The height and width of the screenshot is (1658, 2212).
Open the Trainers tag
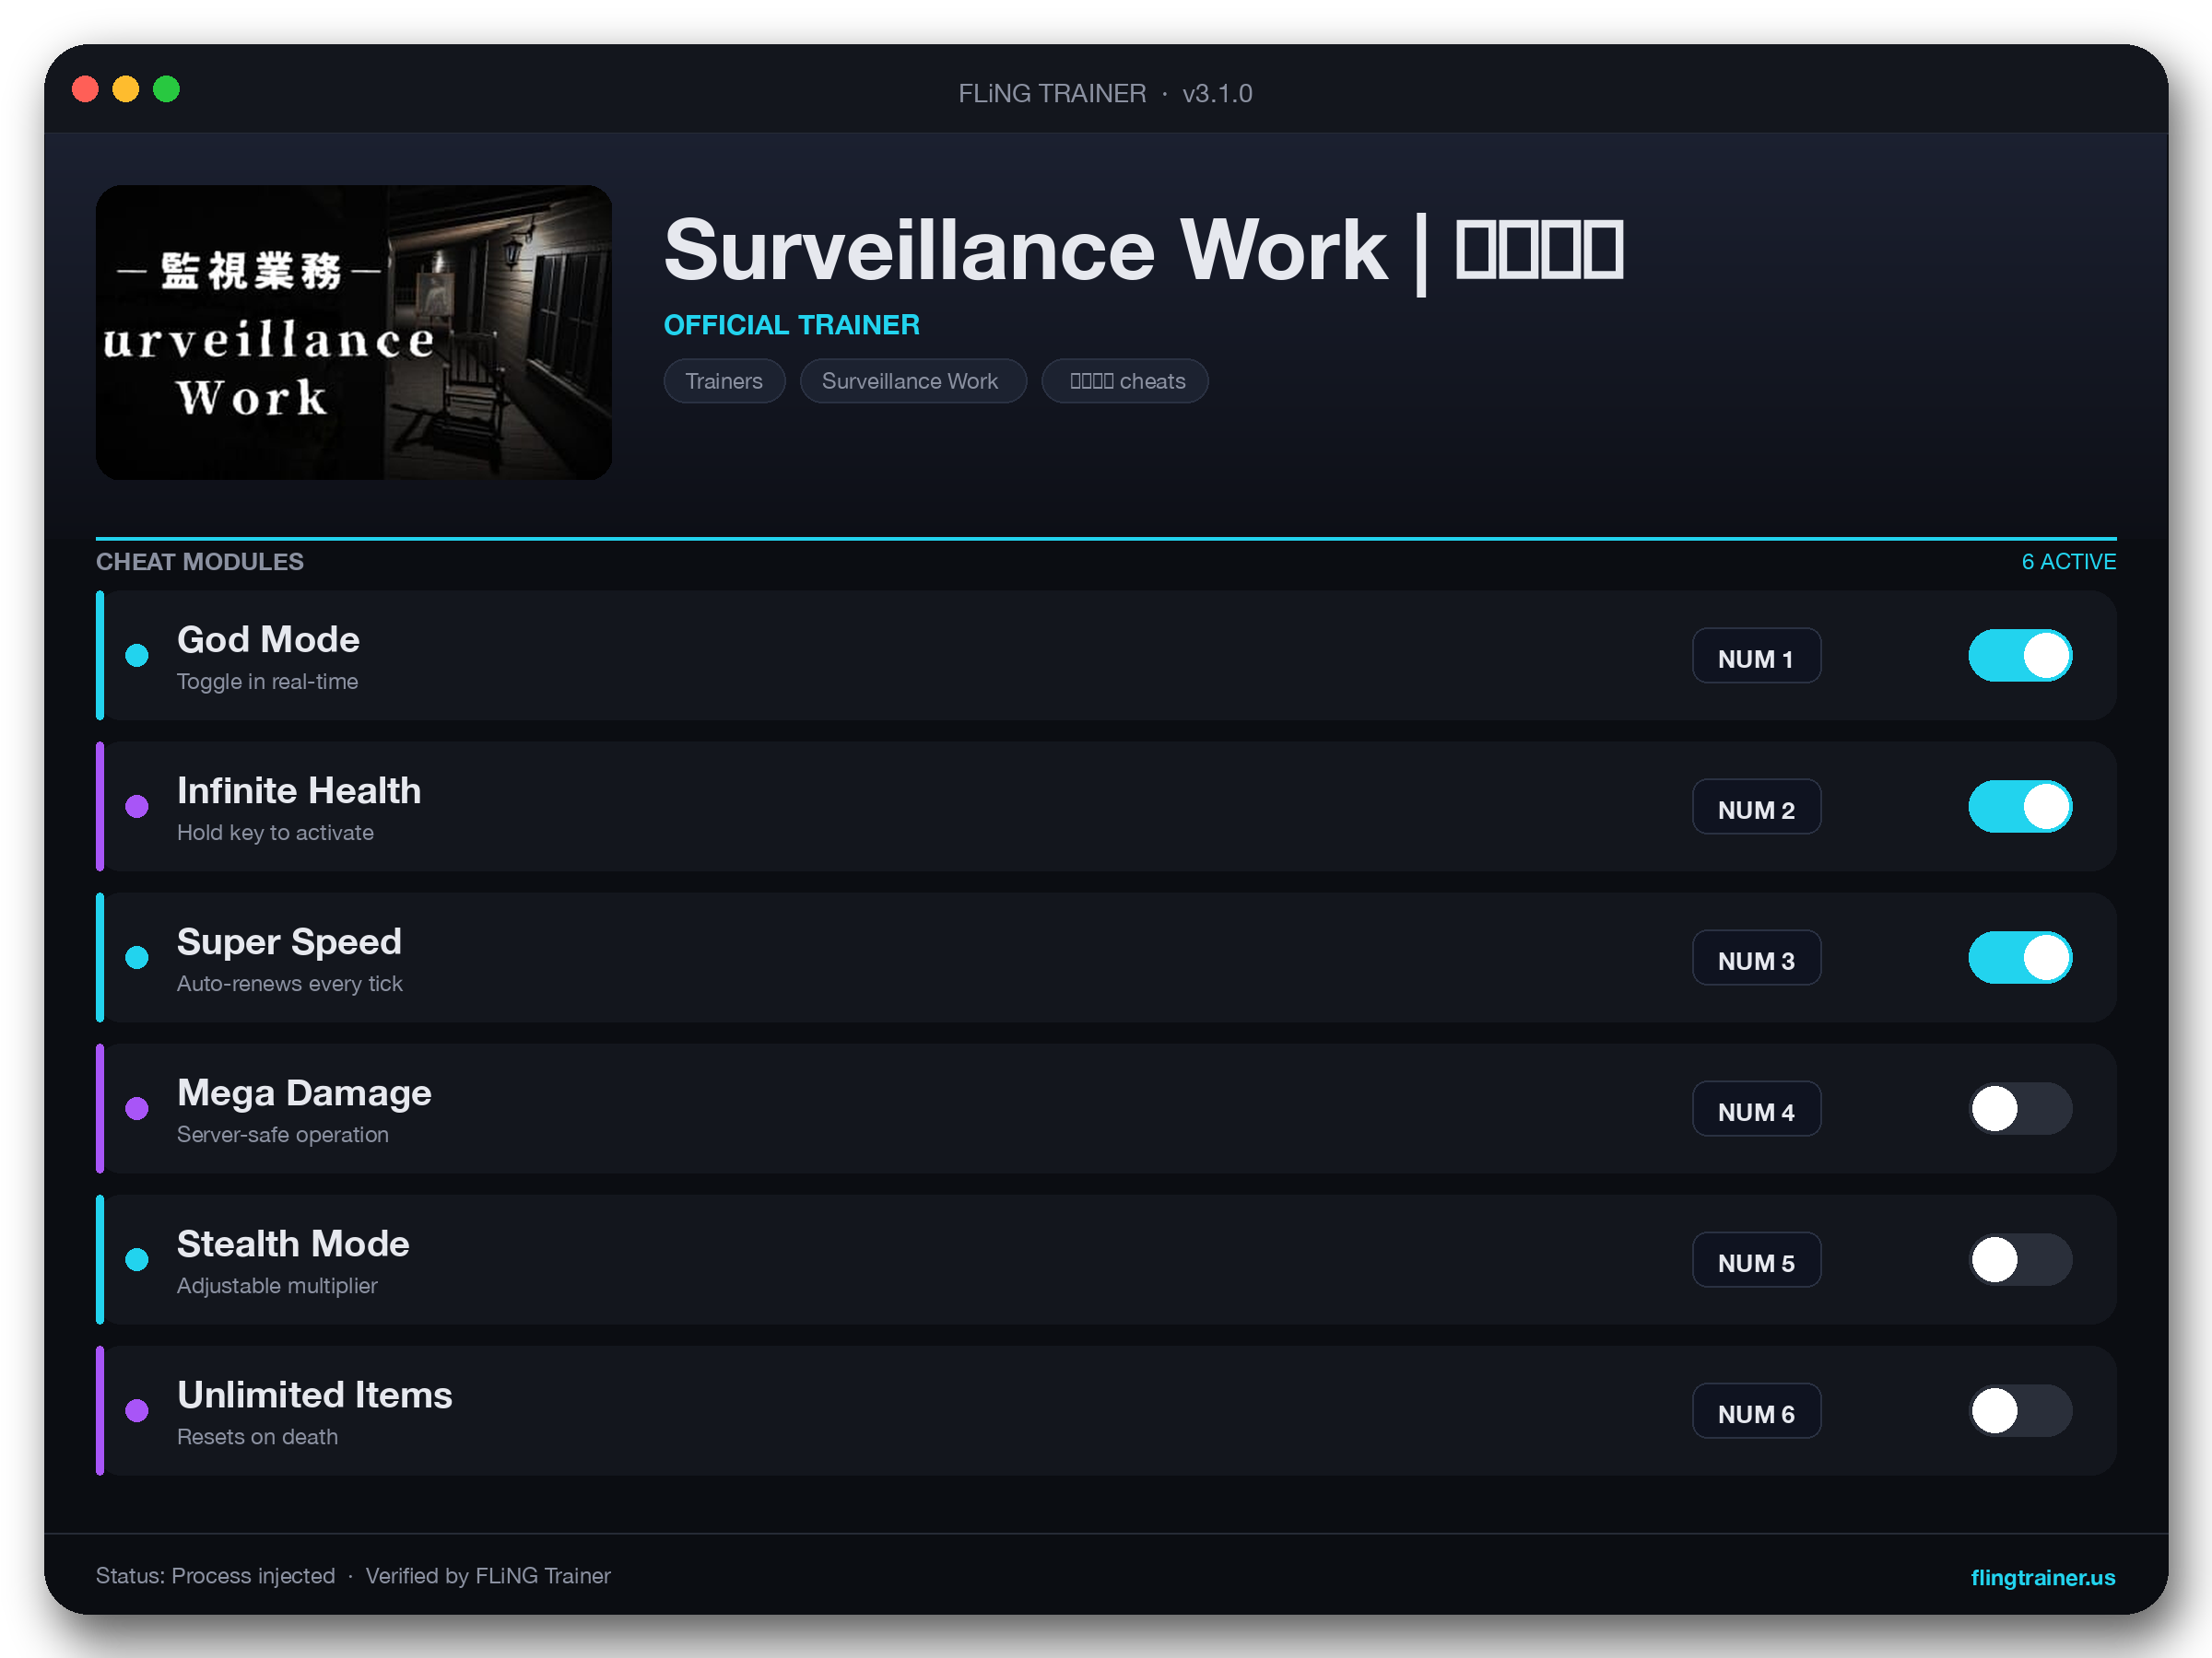(724, 380)
